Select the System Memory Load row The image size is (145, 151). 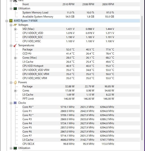click(x=81, y=12)
